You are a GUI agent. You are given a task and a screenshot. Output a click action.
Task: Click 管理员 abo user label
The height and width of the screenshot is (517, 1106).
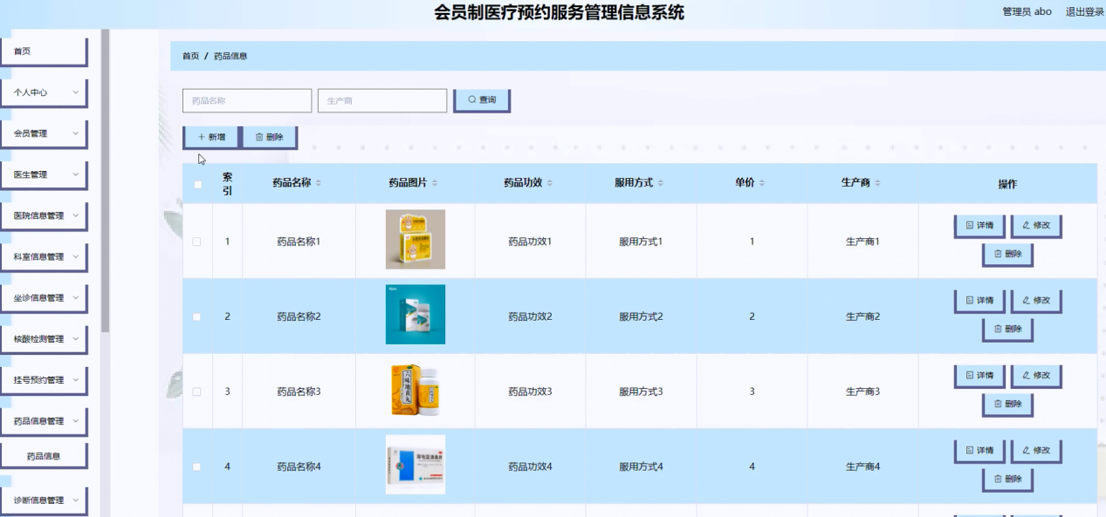coord(1027,12)
